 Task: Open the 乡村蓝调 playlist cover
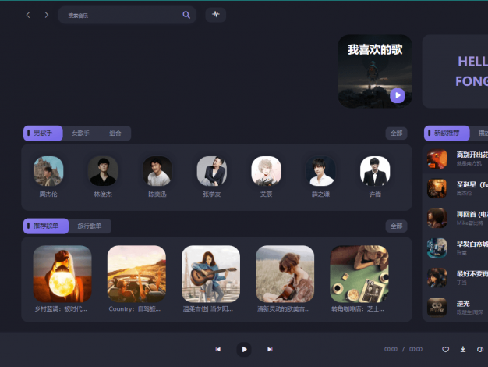62,274
